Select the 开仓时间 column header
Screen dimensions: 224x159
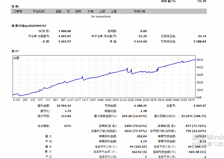coord(38,11)
